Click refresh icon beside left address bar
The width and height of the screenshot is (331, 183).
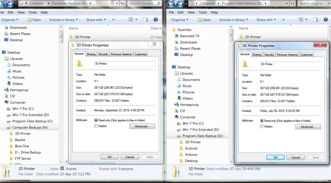tap(122, 3)
